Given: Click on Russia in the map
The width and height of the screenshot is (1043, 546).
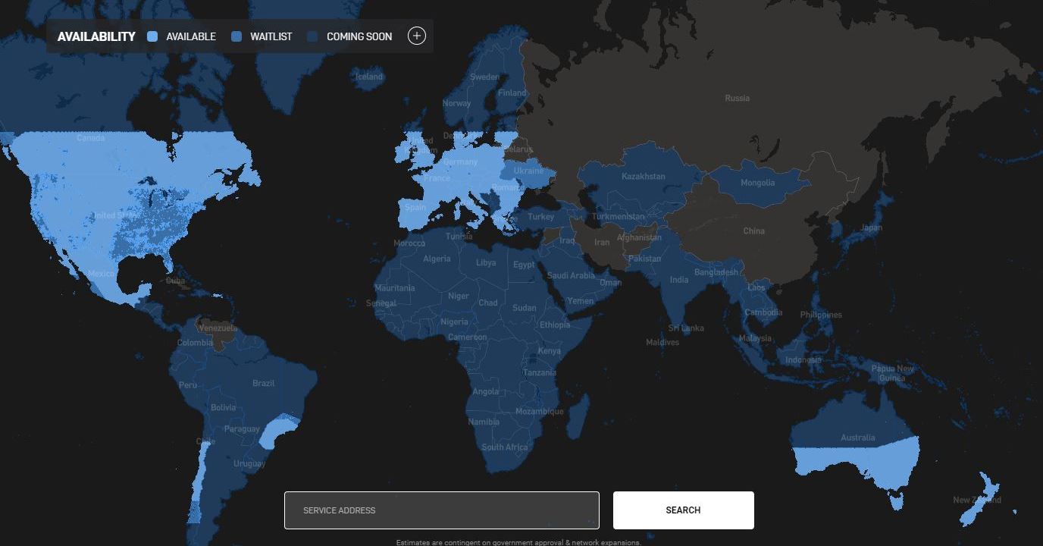Looking at the screenshot, I should pyautogui.click(x=737, y=98).
